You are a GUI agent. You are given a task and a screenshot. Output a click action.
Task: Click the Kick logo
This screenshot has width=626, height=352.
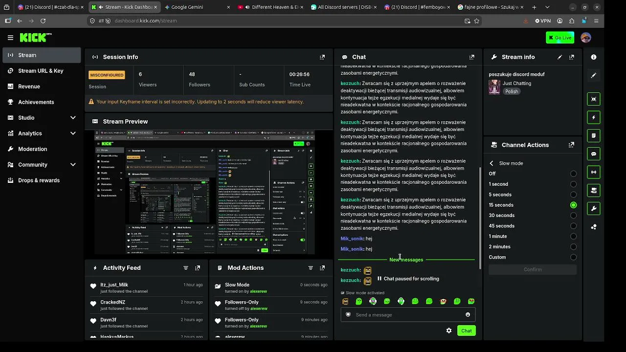pyautogui.click(x=36, y=38)
